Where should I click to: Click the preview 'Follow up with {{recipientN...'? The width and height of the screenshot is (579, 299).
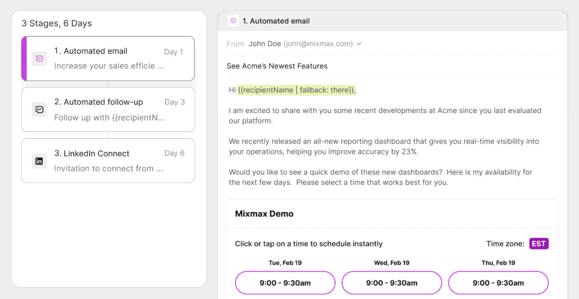pyautogui.click(x=109, y=118)
